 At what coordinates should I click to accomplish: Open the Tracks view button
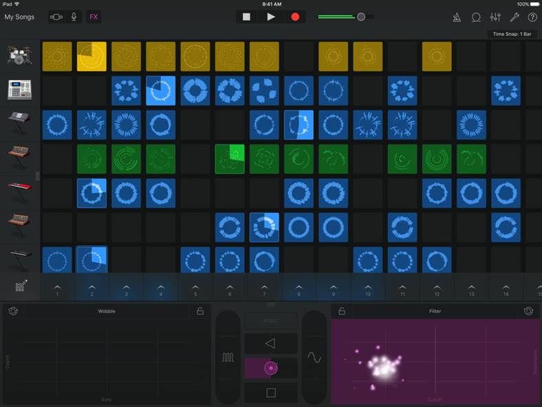click(56, 17)
